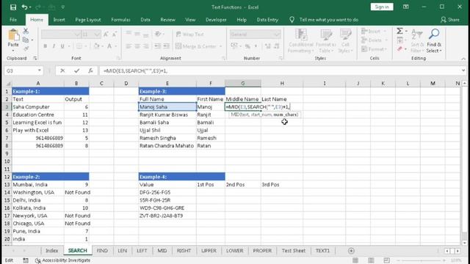
Task: Click the AutoSum sigma icon
Action: (x=399, y=31)
